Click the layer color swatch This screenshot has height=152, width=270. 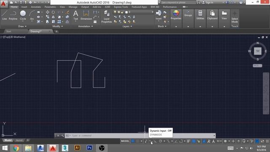tap(127, 12)
